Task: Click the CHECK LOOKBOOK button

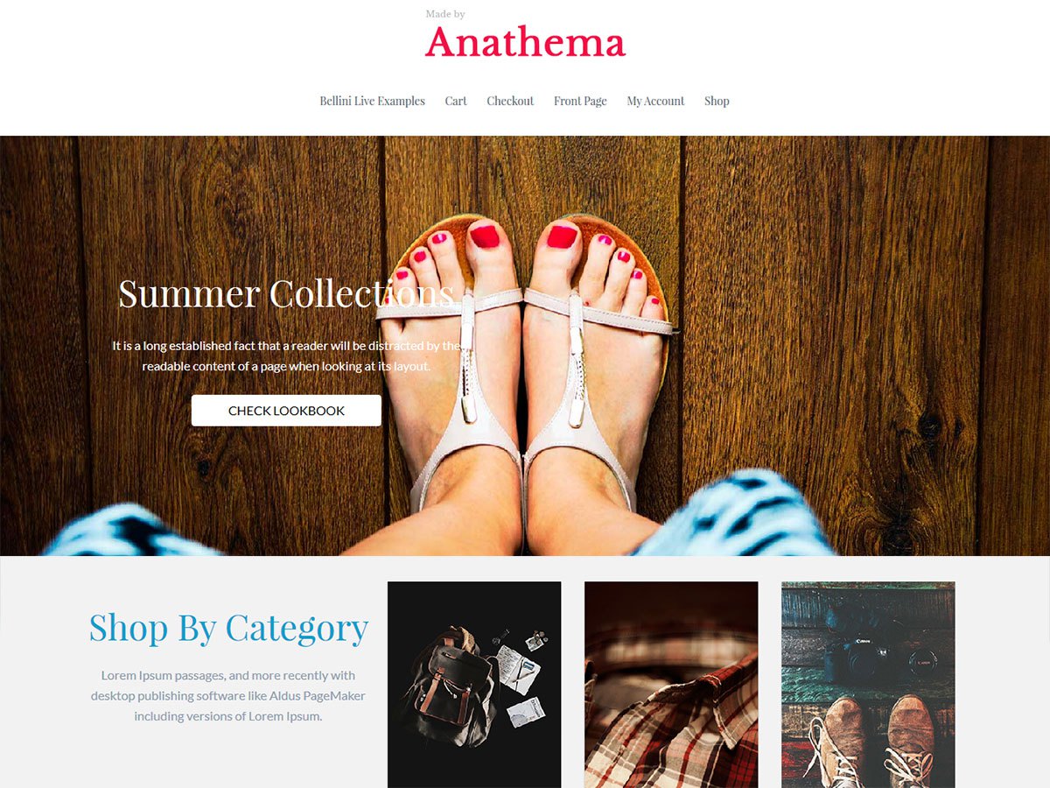Action: point(286,411)
